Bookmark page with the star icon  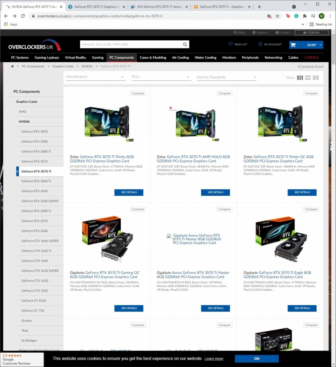tap(277, 16)
